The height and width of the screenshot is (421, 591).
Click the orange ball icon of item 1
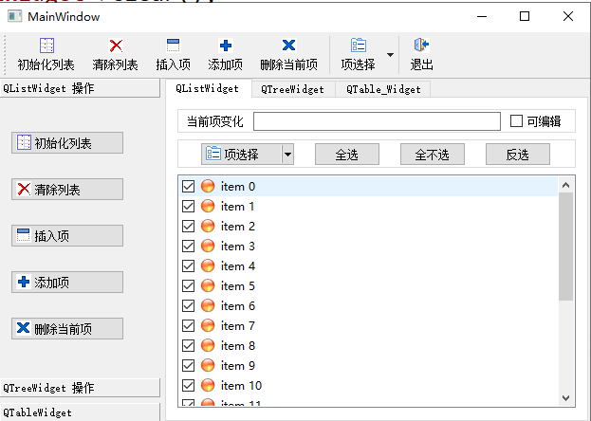pos(208,206)
